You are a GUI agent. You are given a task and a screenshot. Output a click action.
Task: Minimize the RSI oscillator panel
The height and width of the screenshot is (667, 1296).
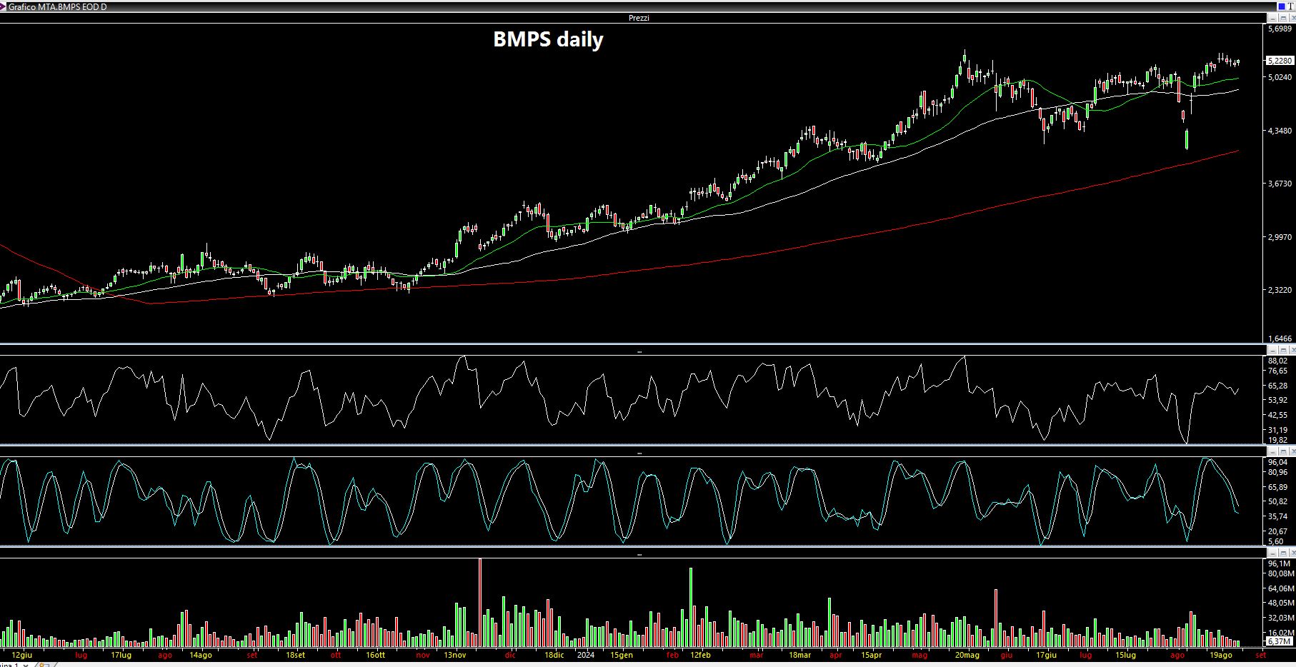[1272, 350]
